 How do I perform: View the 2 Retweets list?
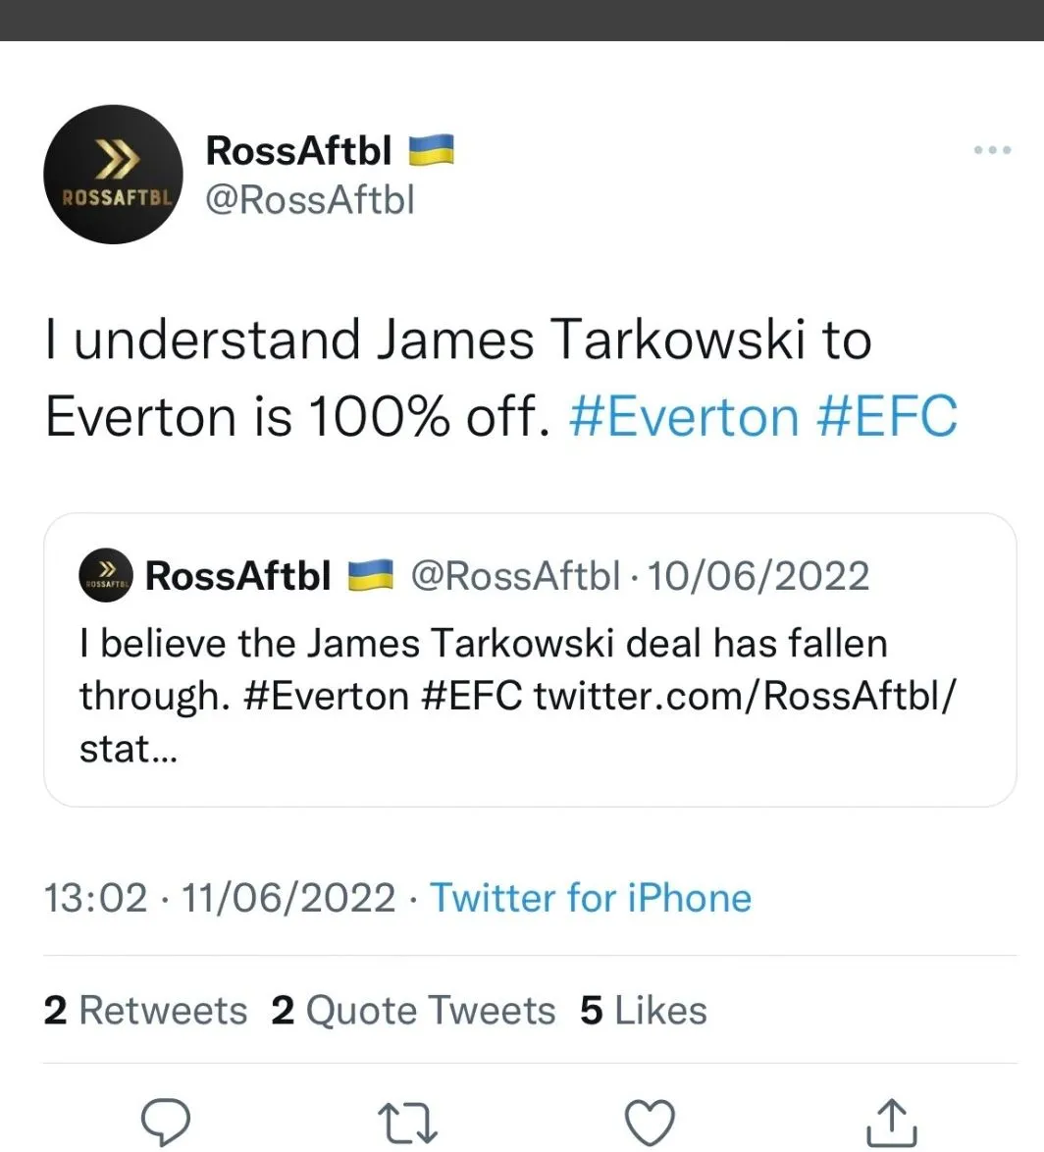(145, 1011)
